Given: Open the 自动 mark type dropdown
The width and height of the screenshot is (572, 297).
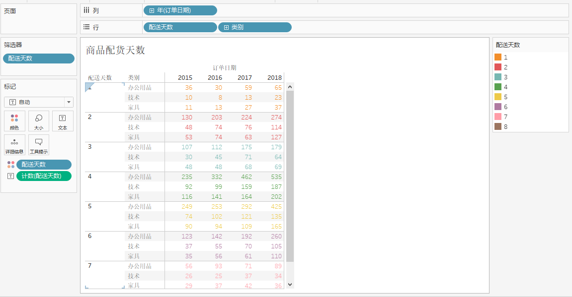Looking at the screenshot, I should coord(69,102).
